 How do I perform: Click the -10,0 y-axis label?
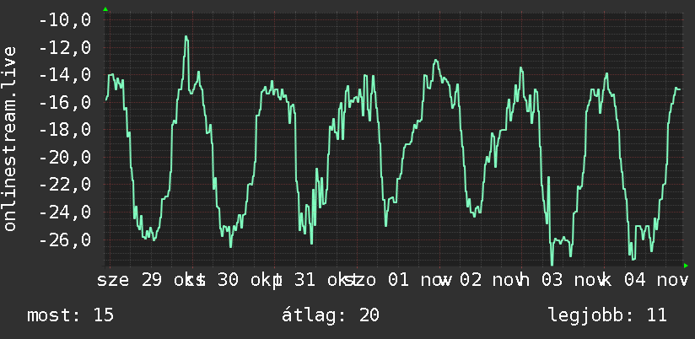65,20
